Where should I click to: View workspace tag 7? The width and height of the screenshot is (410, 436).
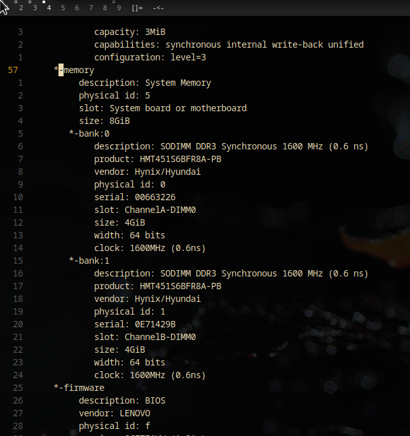coord(91,8)
